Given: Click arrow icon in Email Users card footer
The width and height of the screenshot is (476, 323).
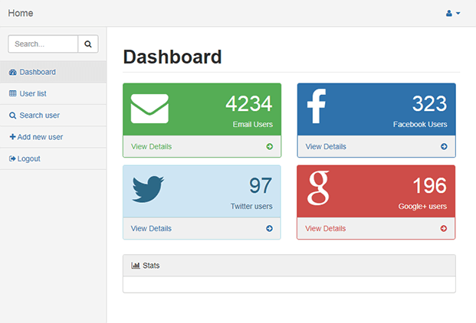Looking at the screenshot, I should click(269, 146).
